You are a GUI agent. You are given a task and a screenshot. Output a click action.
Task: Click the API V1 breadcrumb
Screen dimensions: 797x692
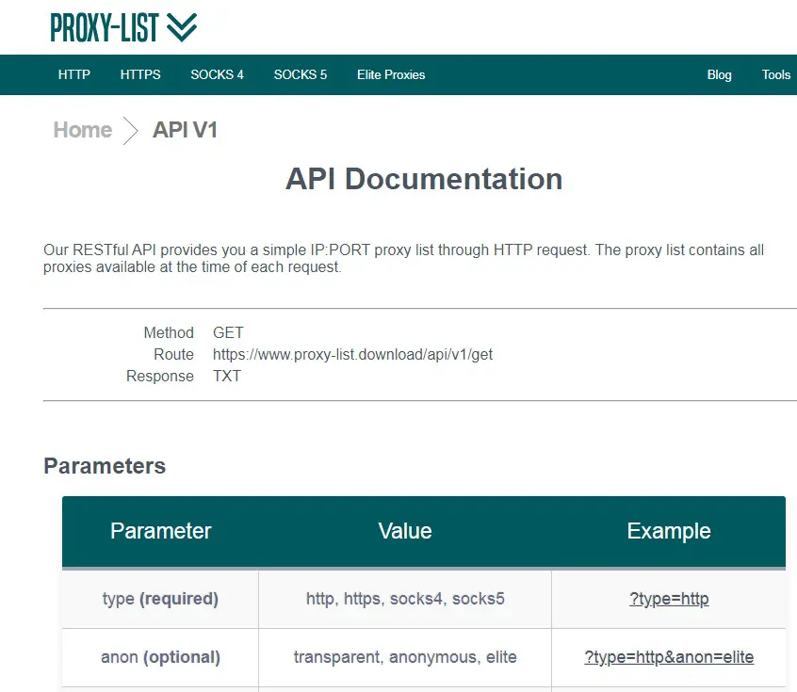tap(185, 130)
